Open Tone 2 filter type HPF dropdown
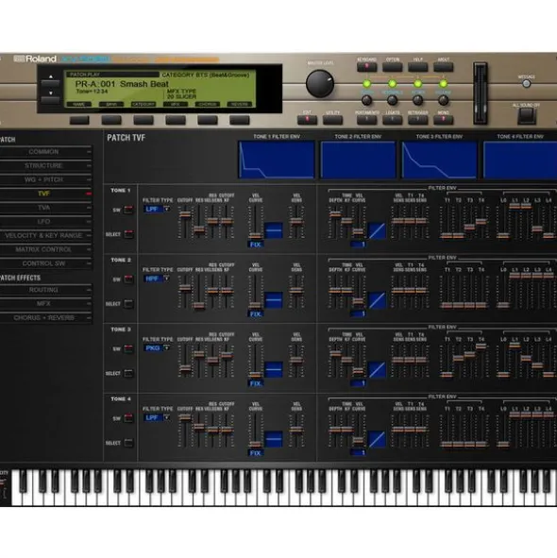Viewport: 557px width, 558px height. tap(157, 279)
